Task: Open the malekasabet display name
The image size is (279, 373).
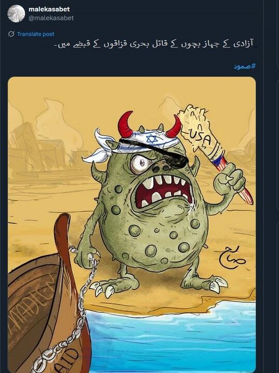Action: (49, 9)
